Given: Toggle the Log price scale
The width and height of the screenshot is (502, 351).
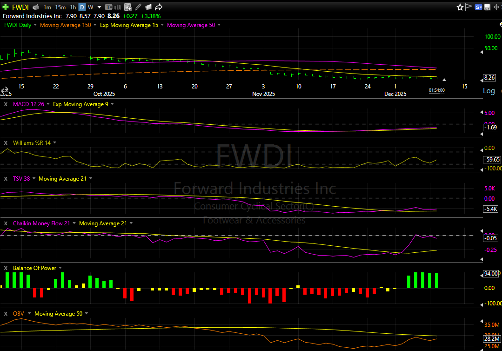Looking at the screenshot, I should click(489, 91).
